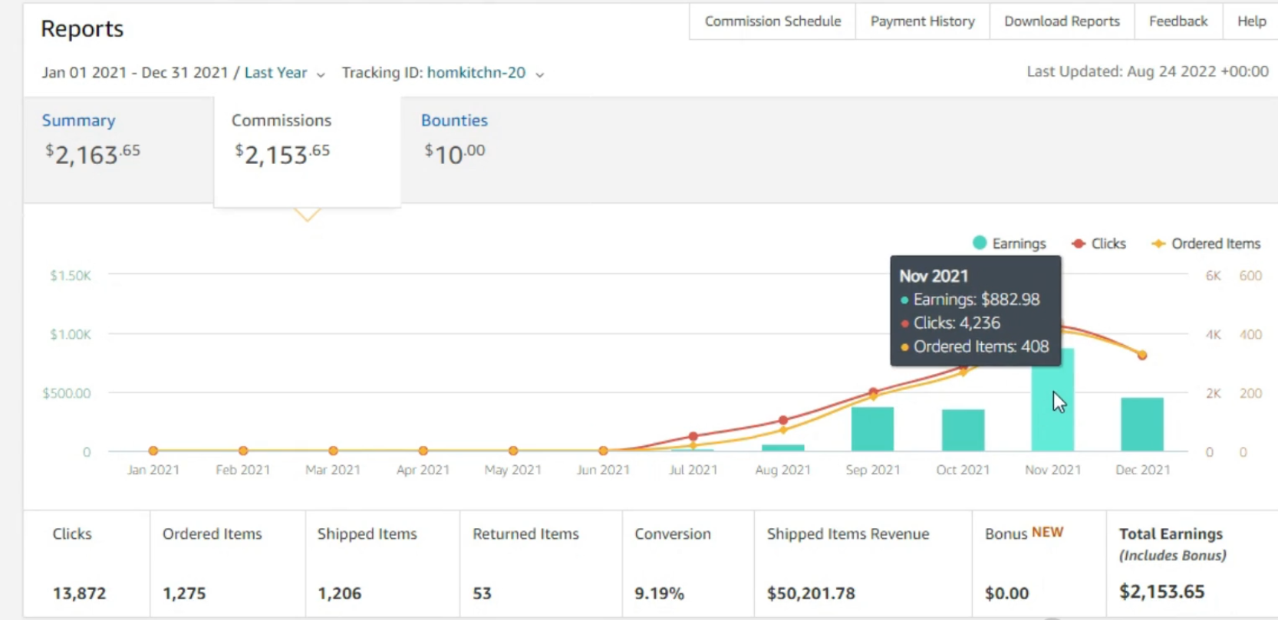Image resolution: width=1278 pixels, height=620 pixels.
Task: Select the Oct 2021 earnings bar
Action: 963,431
